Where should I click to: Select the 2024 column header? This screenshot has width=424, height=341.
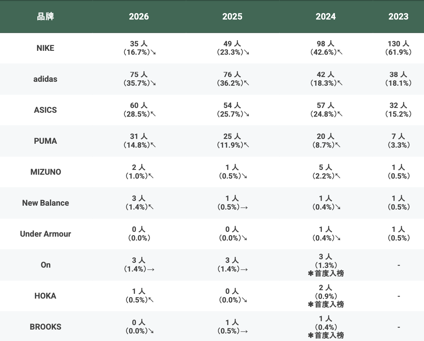(x=325, y=17)
